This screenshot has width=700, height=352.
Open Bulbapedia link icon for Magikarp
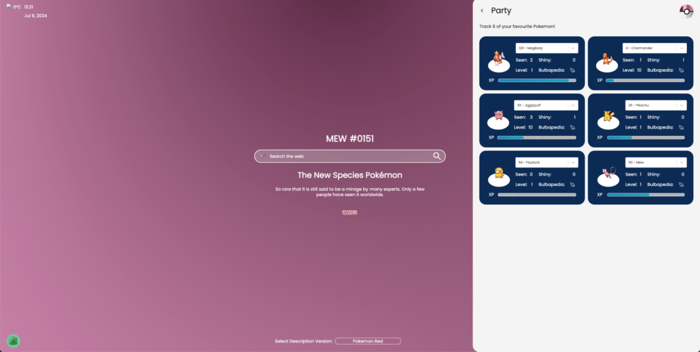click(572, 70)
